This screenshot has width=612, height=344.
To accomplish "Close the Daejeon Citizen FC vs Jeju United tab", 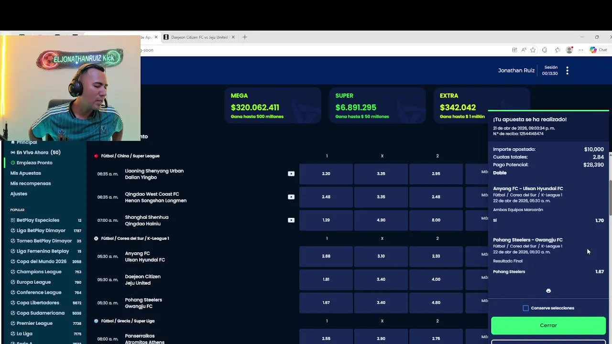I will click(x=233, y=37).
